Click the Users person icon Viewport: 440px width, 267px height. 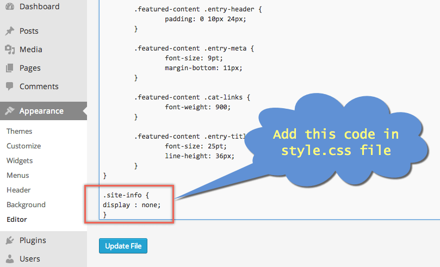[x=10, y=259]
